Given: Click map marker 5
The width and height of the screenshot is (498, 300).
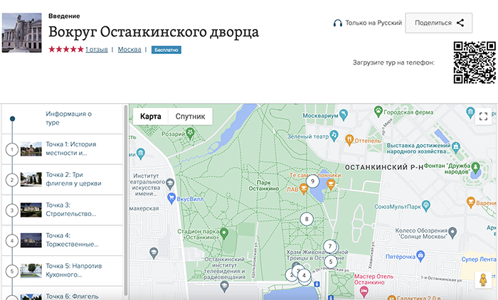Looking at the screenshot, I should tap(331, 262).
